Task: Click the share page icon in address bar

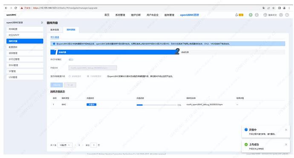Action: 269,8
